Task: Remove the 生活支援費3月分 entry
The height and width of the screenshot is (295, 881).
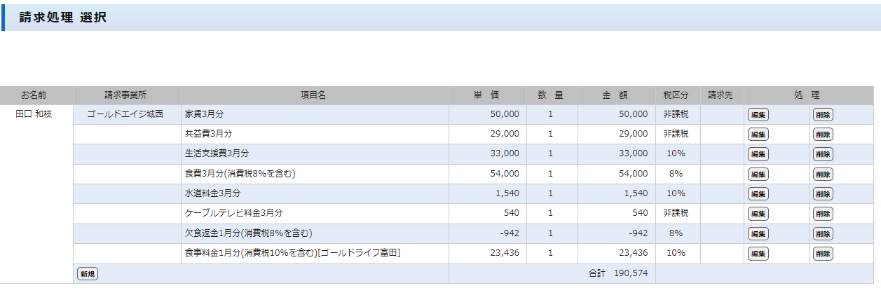Action: tap(823, 154)
